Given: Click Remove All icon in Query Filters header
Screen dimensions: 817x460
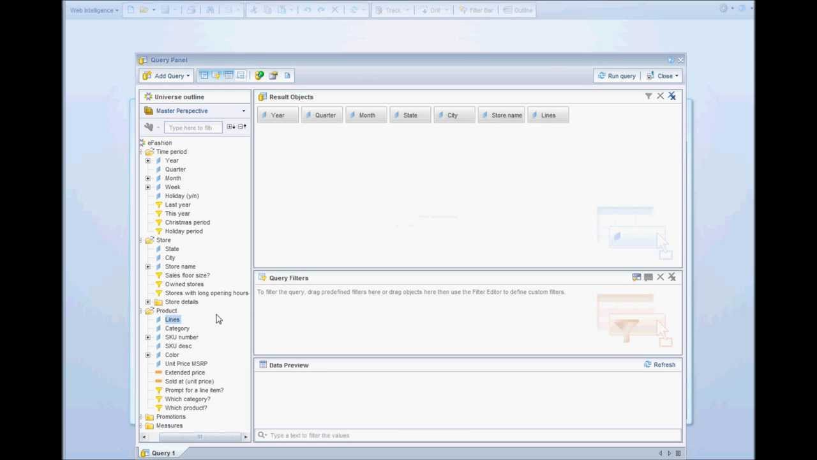Looking at the screenshot, I should click(671, 277).
